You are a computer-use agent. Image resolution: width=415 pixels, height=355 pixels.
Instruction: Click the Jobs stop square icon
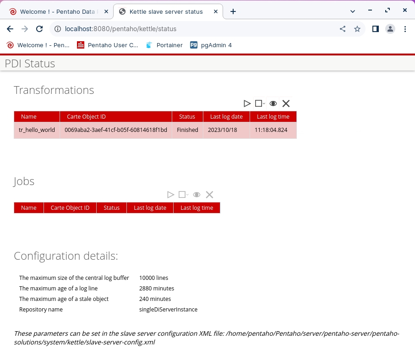(182, 195)
